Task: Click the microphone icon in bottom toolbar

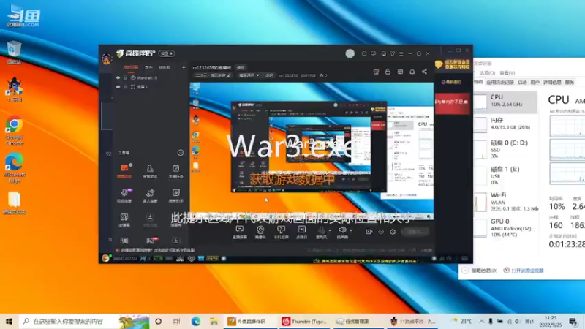Action: pyautogui.click(x=321, y=230)
